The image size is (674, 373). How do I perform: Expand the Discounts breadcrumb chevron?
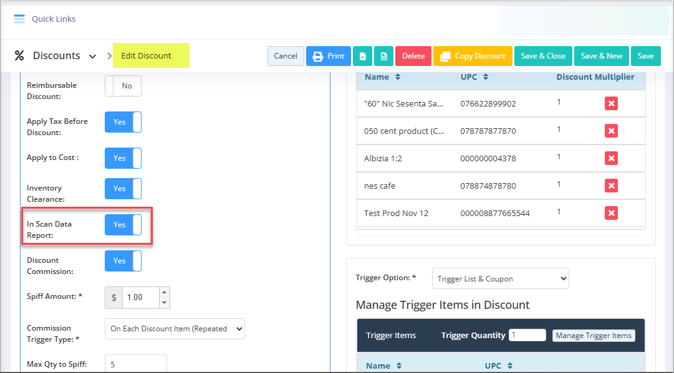pos(92,56)
